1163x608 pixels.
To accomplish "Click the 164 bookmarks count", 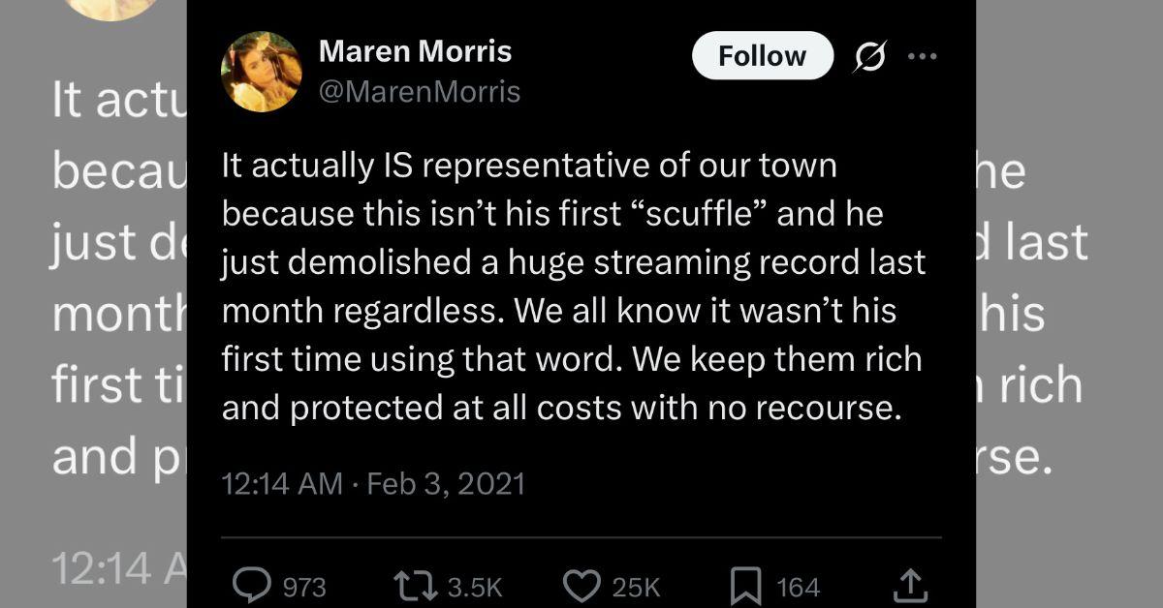I will (798, 587).
